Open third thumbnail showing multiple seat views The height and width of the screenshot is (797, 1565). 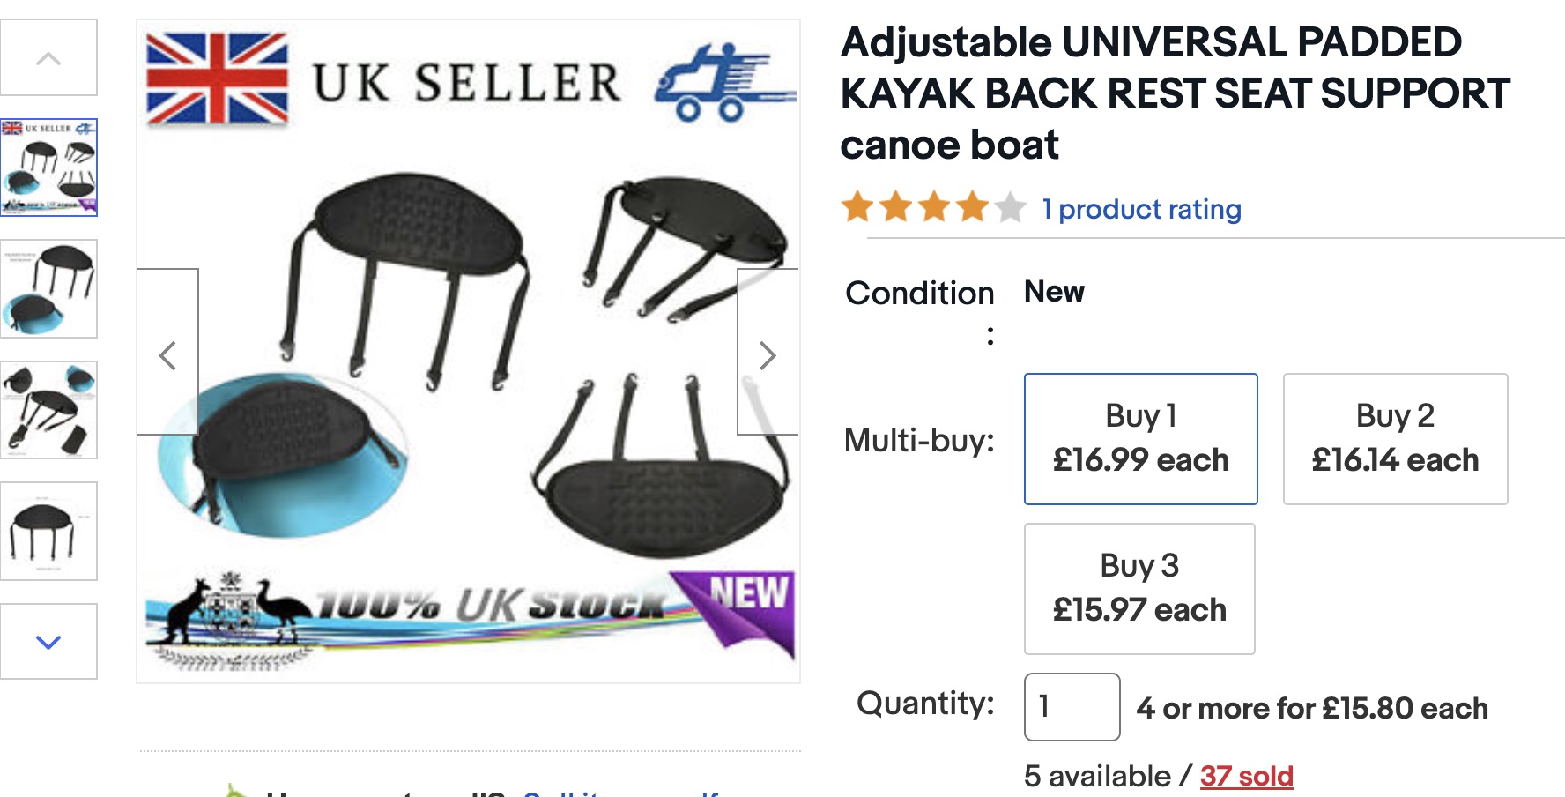(49, 410)
